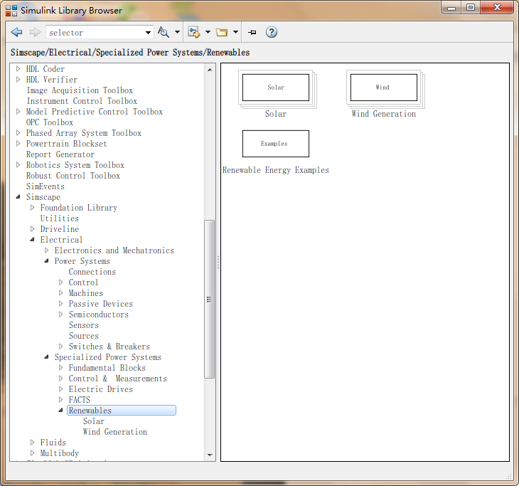The height and width of the screenshot is (486, 519).
Task: Click the tree scrollbar down arrow
Action: (x=210, y=455)
